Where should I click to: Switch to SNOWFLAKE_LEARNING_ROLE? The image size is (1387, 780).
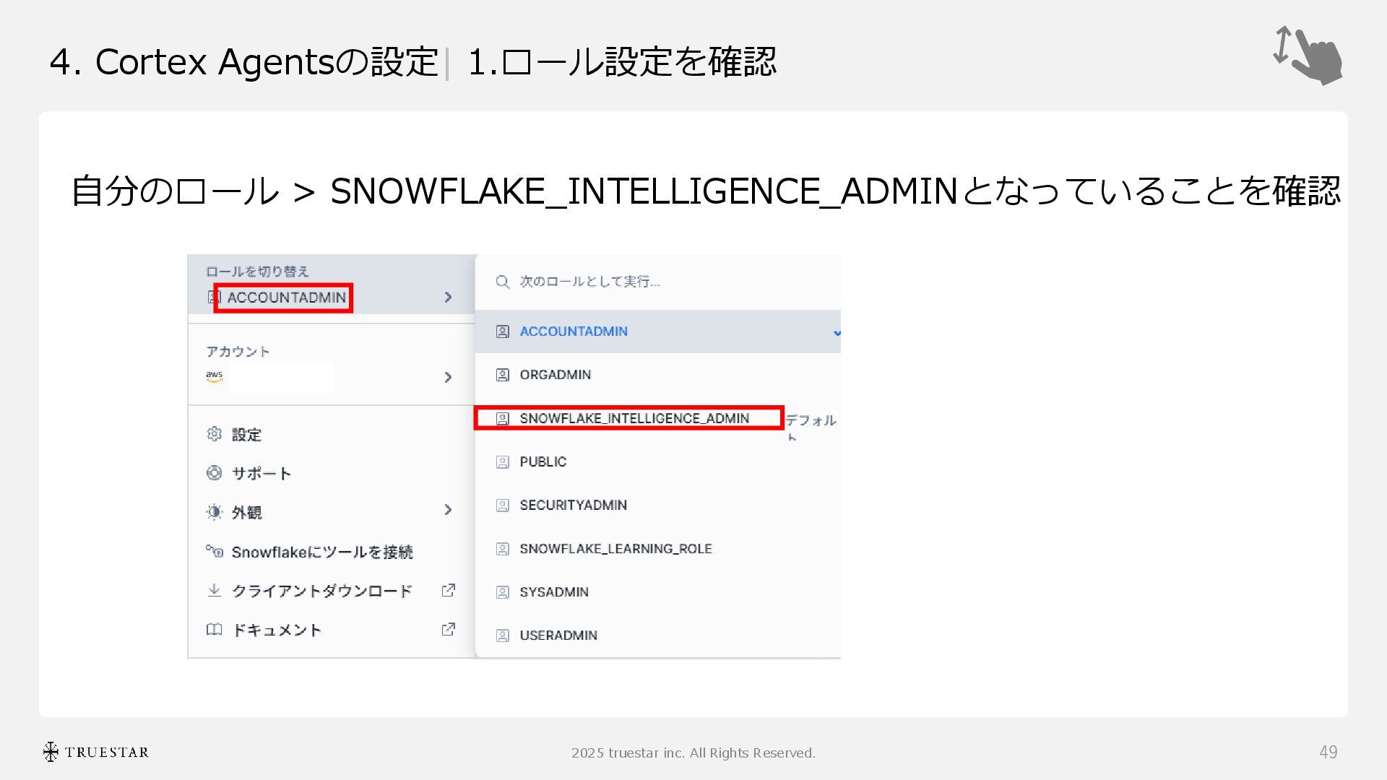click(615, 549)
